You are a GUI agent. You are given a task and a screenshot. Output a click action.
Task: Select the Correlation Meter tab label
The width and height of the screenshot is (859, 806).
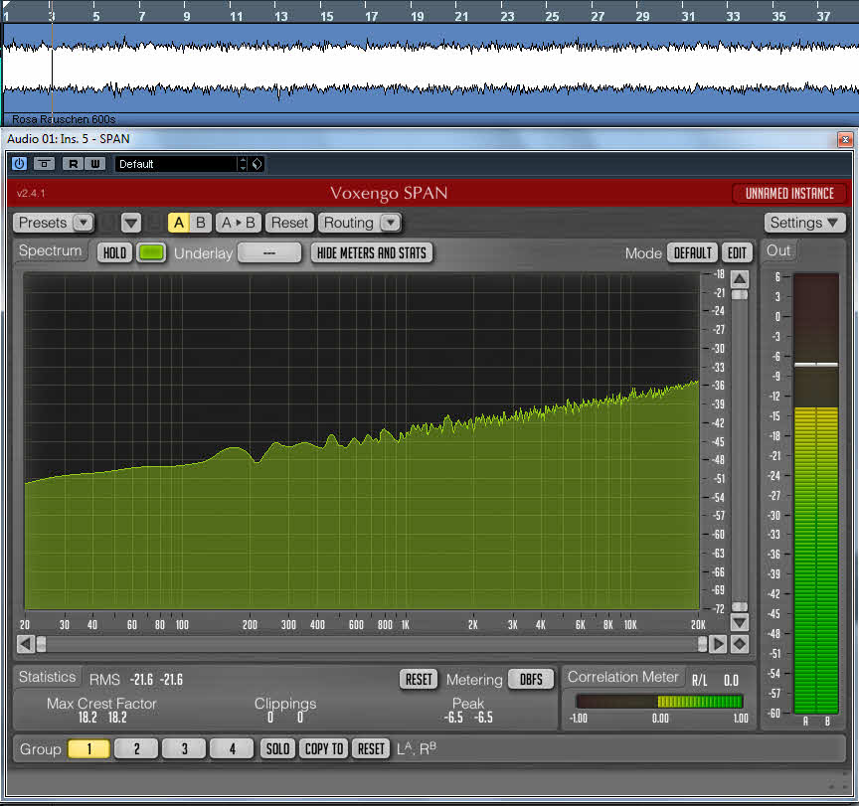click(623, 678)
